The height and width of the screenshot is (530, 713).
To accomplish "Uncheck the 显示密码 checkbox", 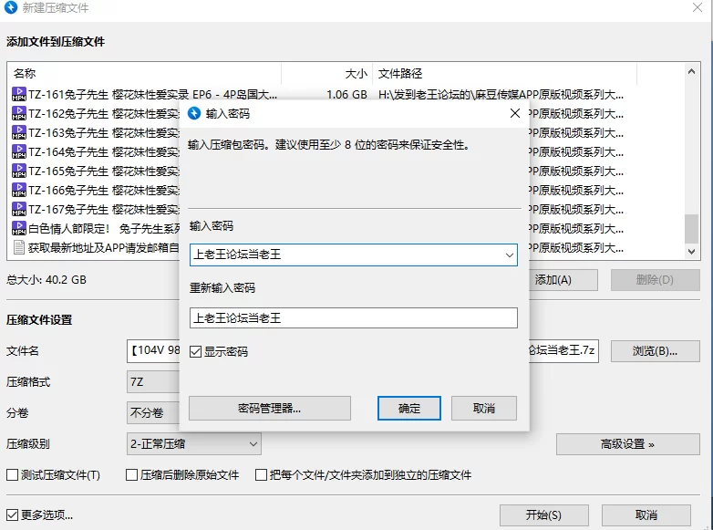I will [x=195, y=352].
